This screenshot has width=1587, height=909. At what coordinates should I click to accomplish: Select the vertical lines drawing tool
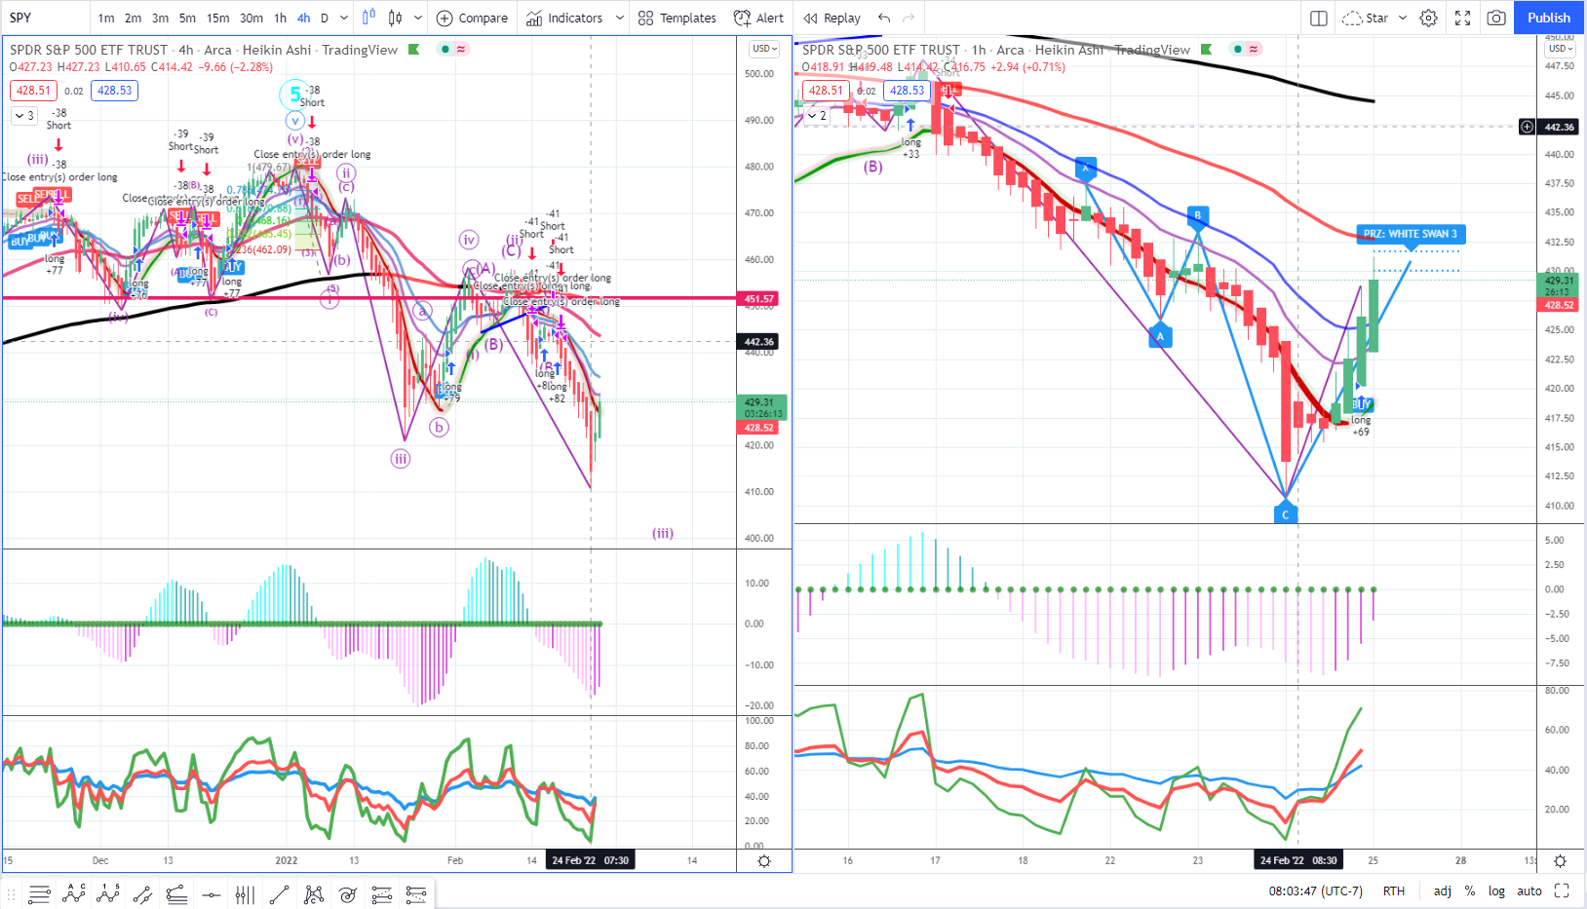(245, 894)
